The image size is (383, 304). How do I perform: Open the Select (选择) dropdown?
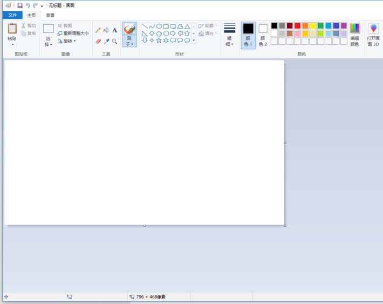tap(48, 41)
